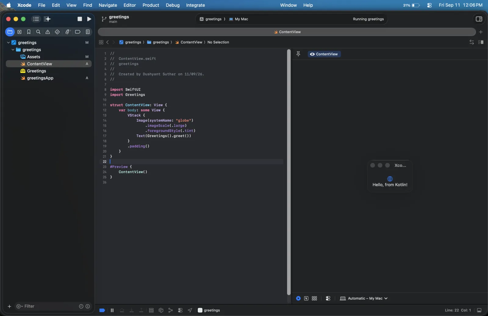Screen dimensions: 488x316
Task: Open the My Mac destination selector
Action: 239,19
